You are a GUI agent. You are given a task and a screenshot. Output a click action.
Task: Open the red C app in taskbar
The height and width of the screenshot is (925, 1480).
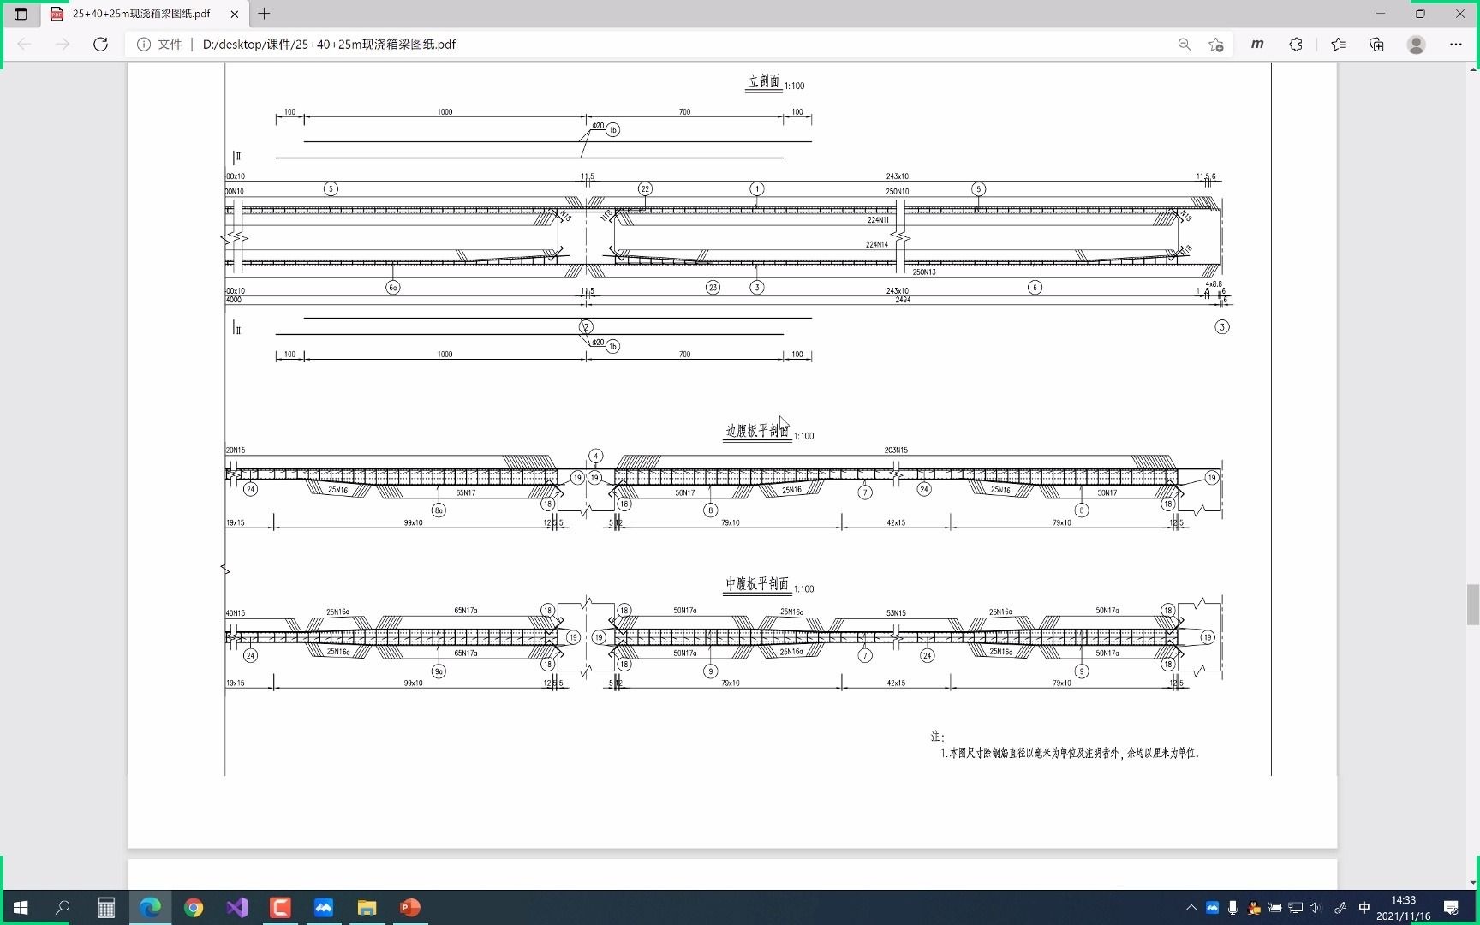[x=280, y=908]
